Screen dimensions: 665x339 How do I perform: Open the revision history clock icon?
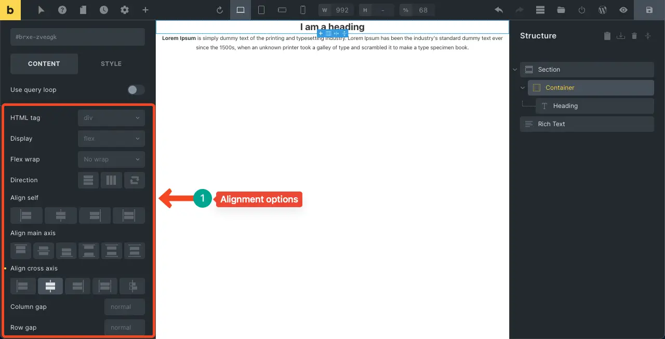pos(104,10)
